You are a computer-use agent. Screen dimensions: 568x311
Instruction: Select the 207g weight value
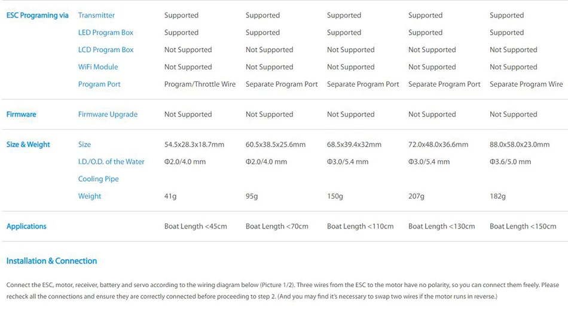point(416,196)
